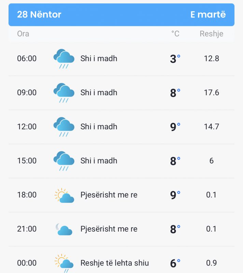
Task: Click the heavy rain icon at 12:00
Action: coord(64,127)
